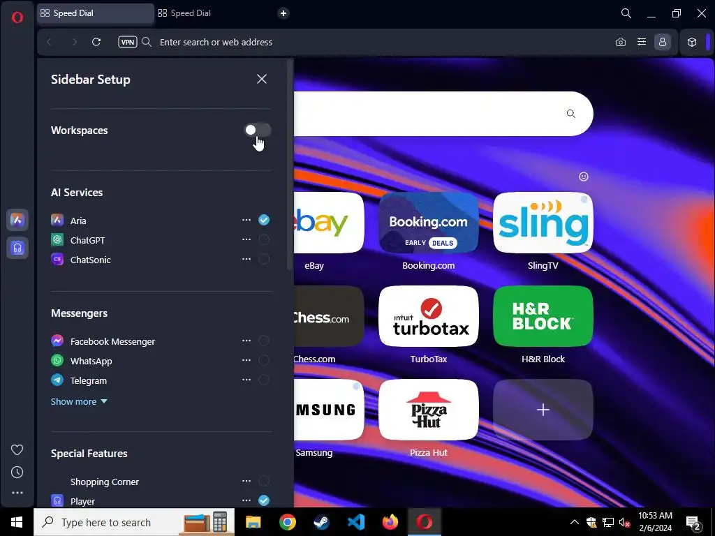Enable the Workspaces toggle
This screenshot has width=715, height=536.
tap(258, 130)
